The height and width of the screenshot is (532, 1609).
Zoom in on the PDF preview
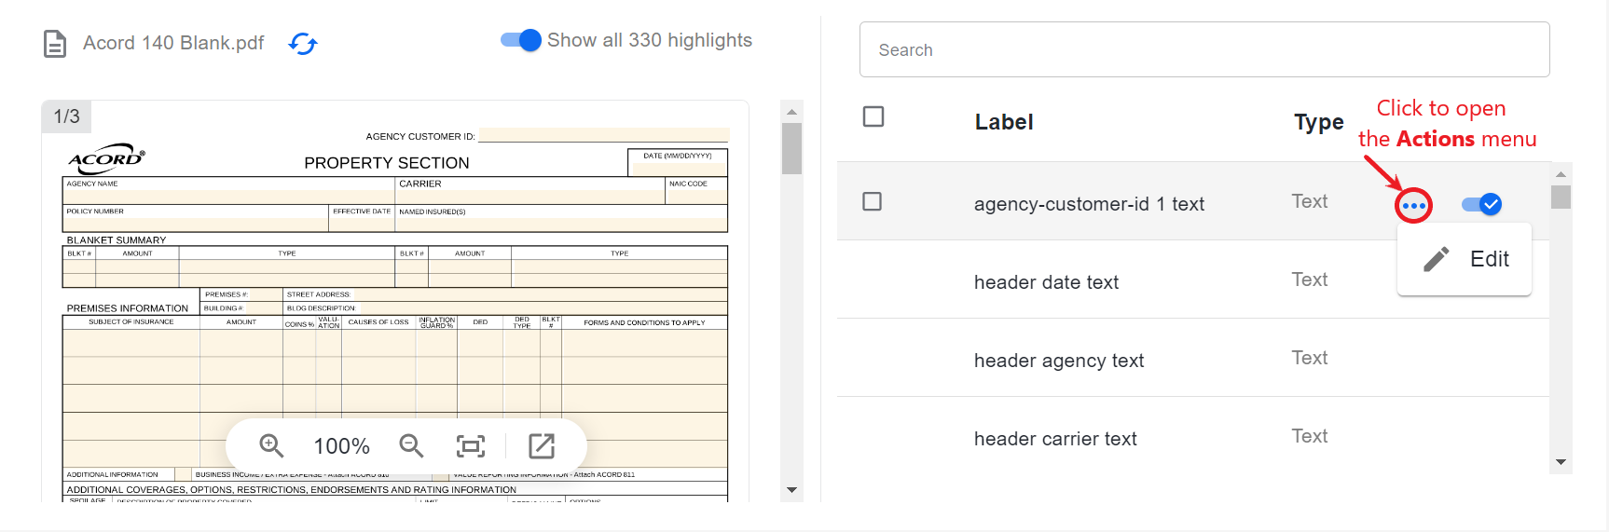click(x=271, y=446)
